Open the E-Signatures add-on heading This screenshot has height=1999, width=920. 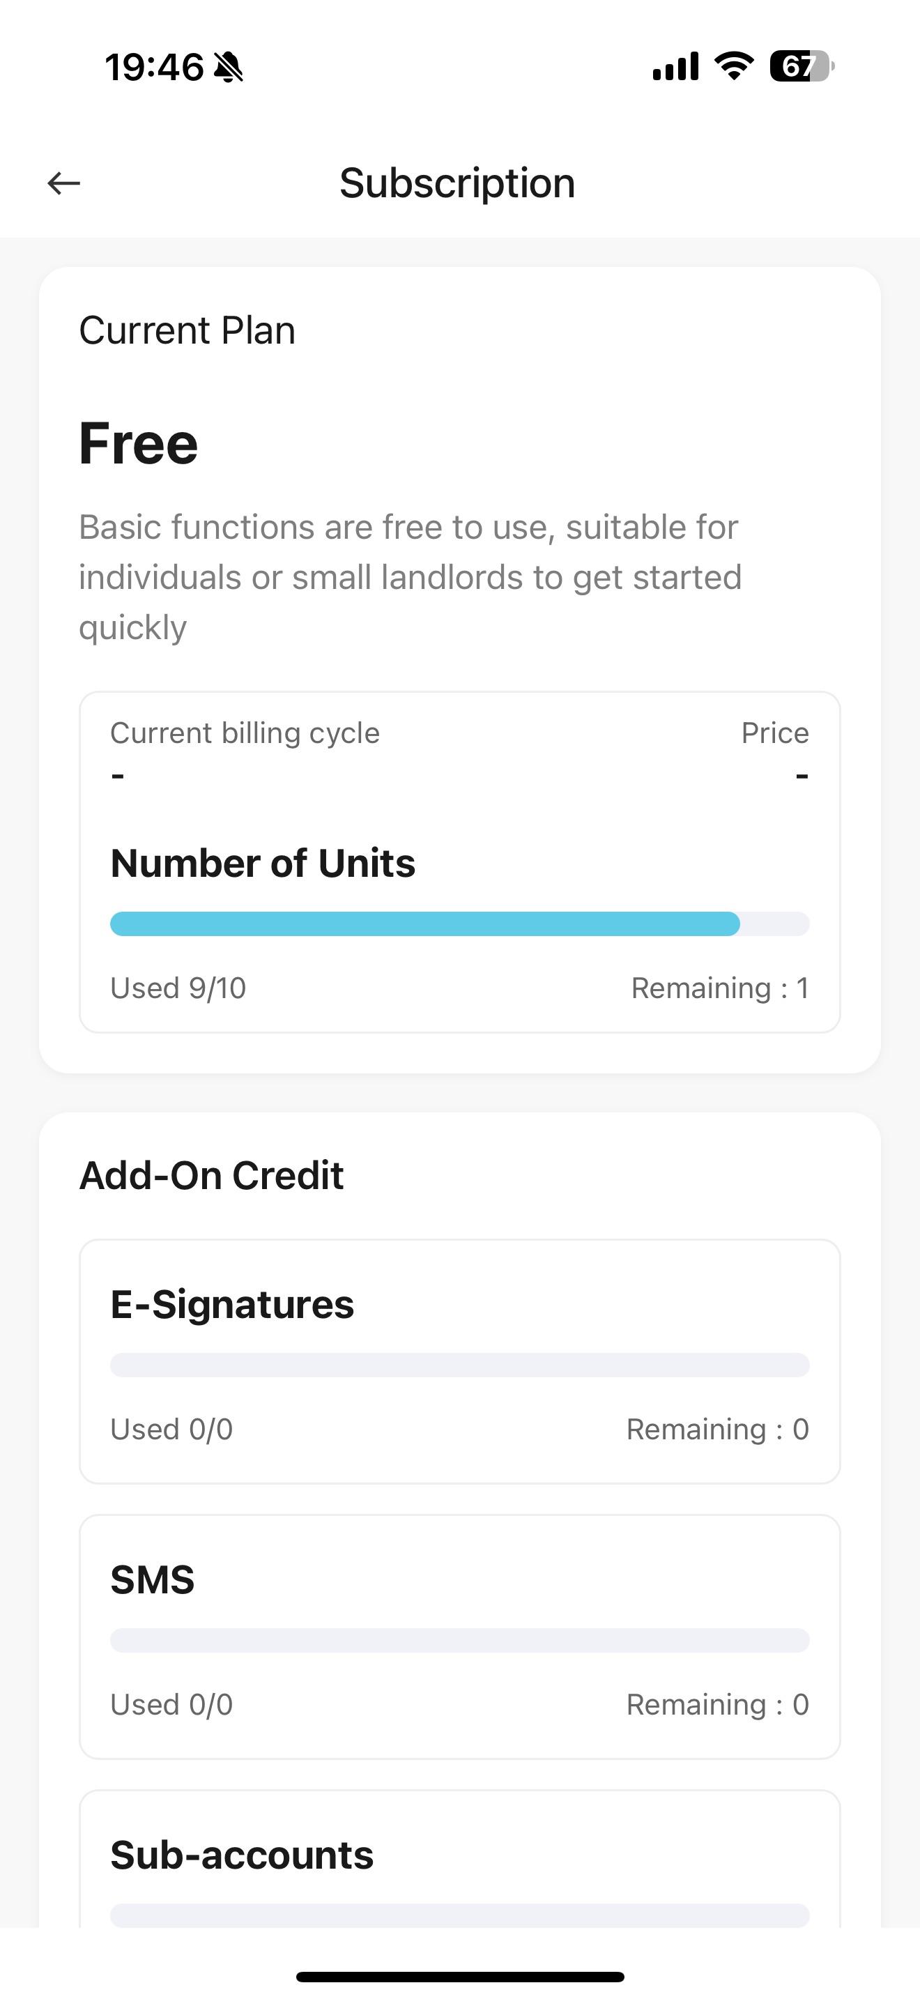232,1303
